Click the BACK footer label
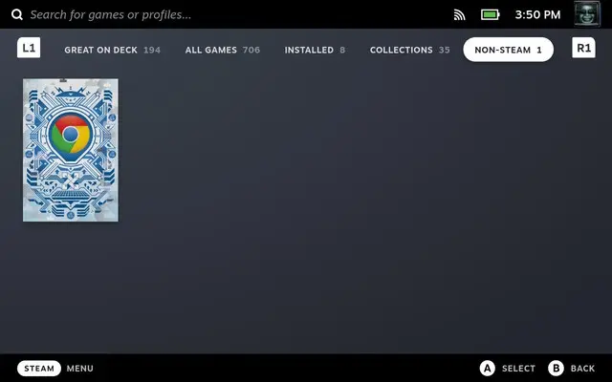The width and height of the screenshot is (612, 382). 582,369
